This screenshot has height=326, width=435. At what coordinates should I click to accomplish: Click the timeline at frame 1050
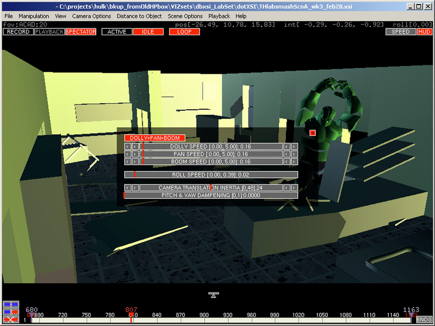tap(322, 320)
